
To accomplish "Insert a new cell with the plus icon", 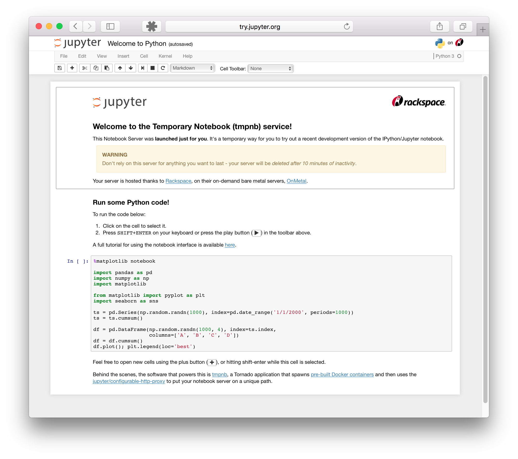I will (72, 68).
